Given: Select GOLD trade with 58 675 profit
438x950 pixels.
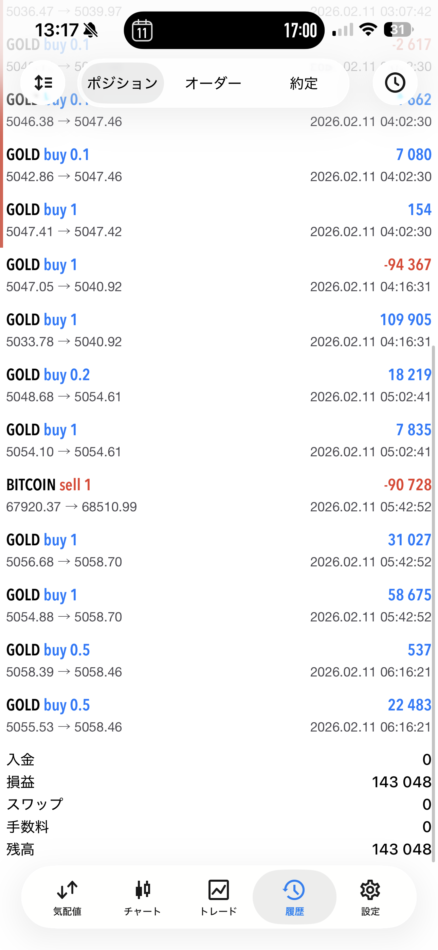Looking at the screenshot, I should coord(219,605).
